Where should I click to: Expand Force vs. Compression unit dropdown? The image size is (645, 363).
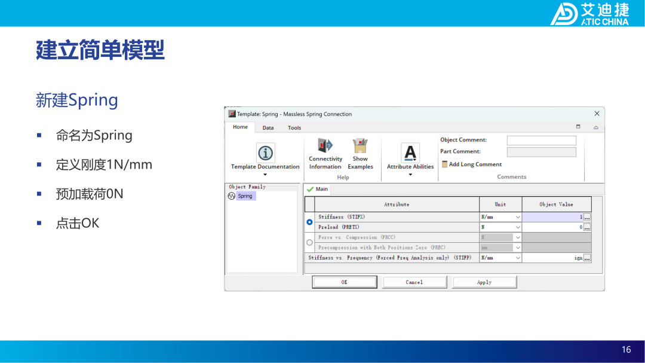point(517,237)
